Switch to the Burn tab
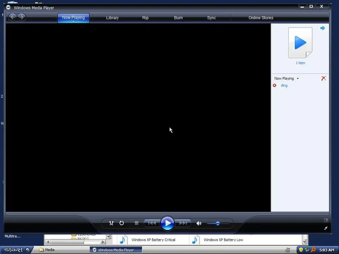 (178, 18)
